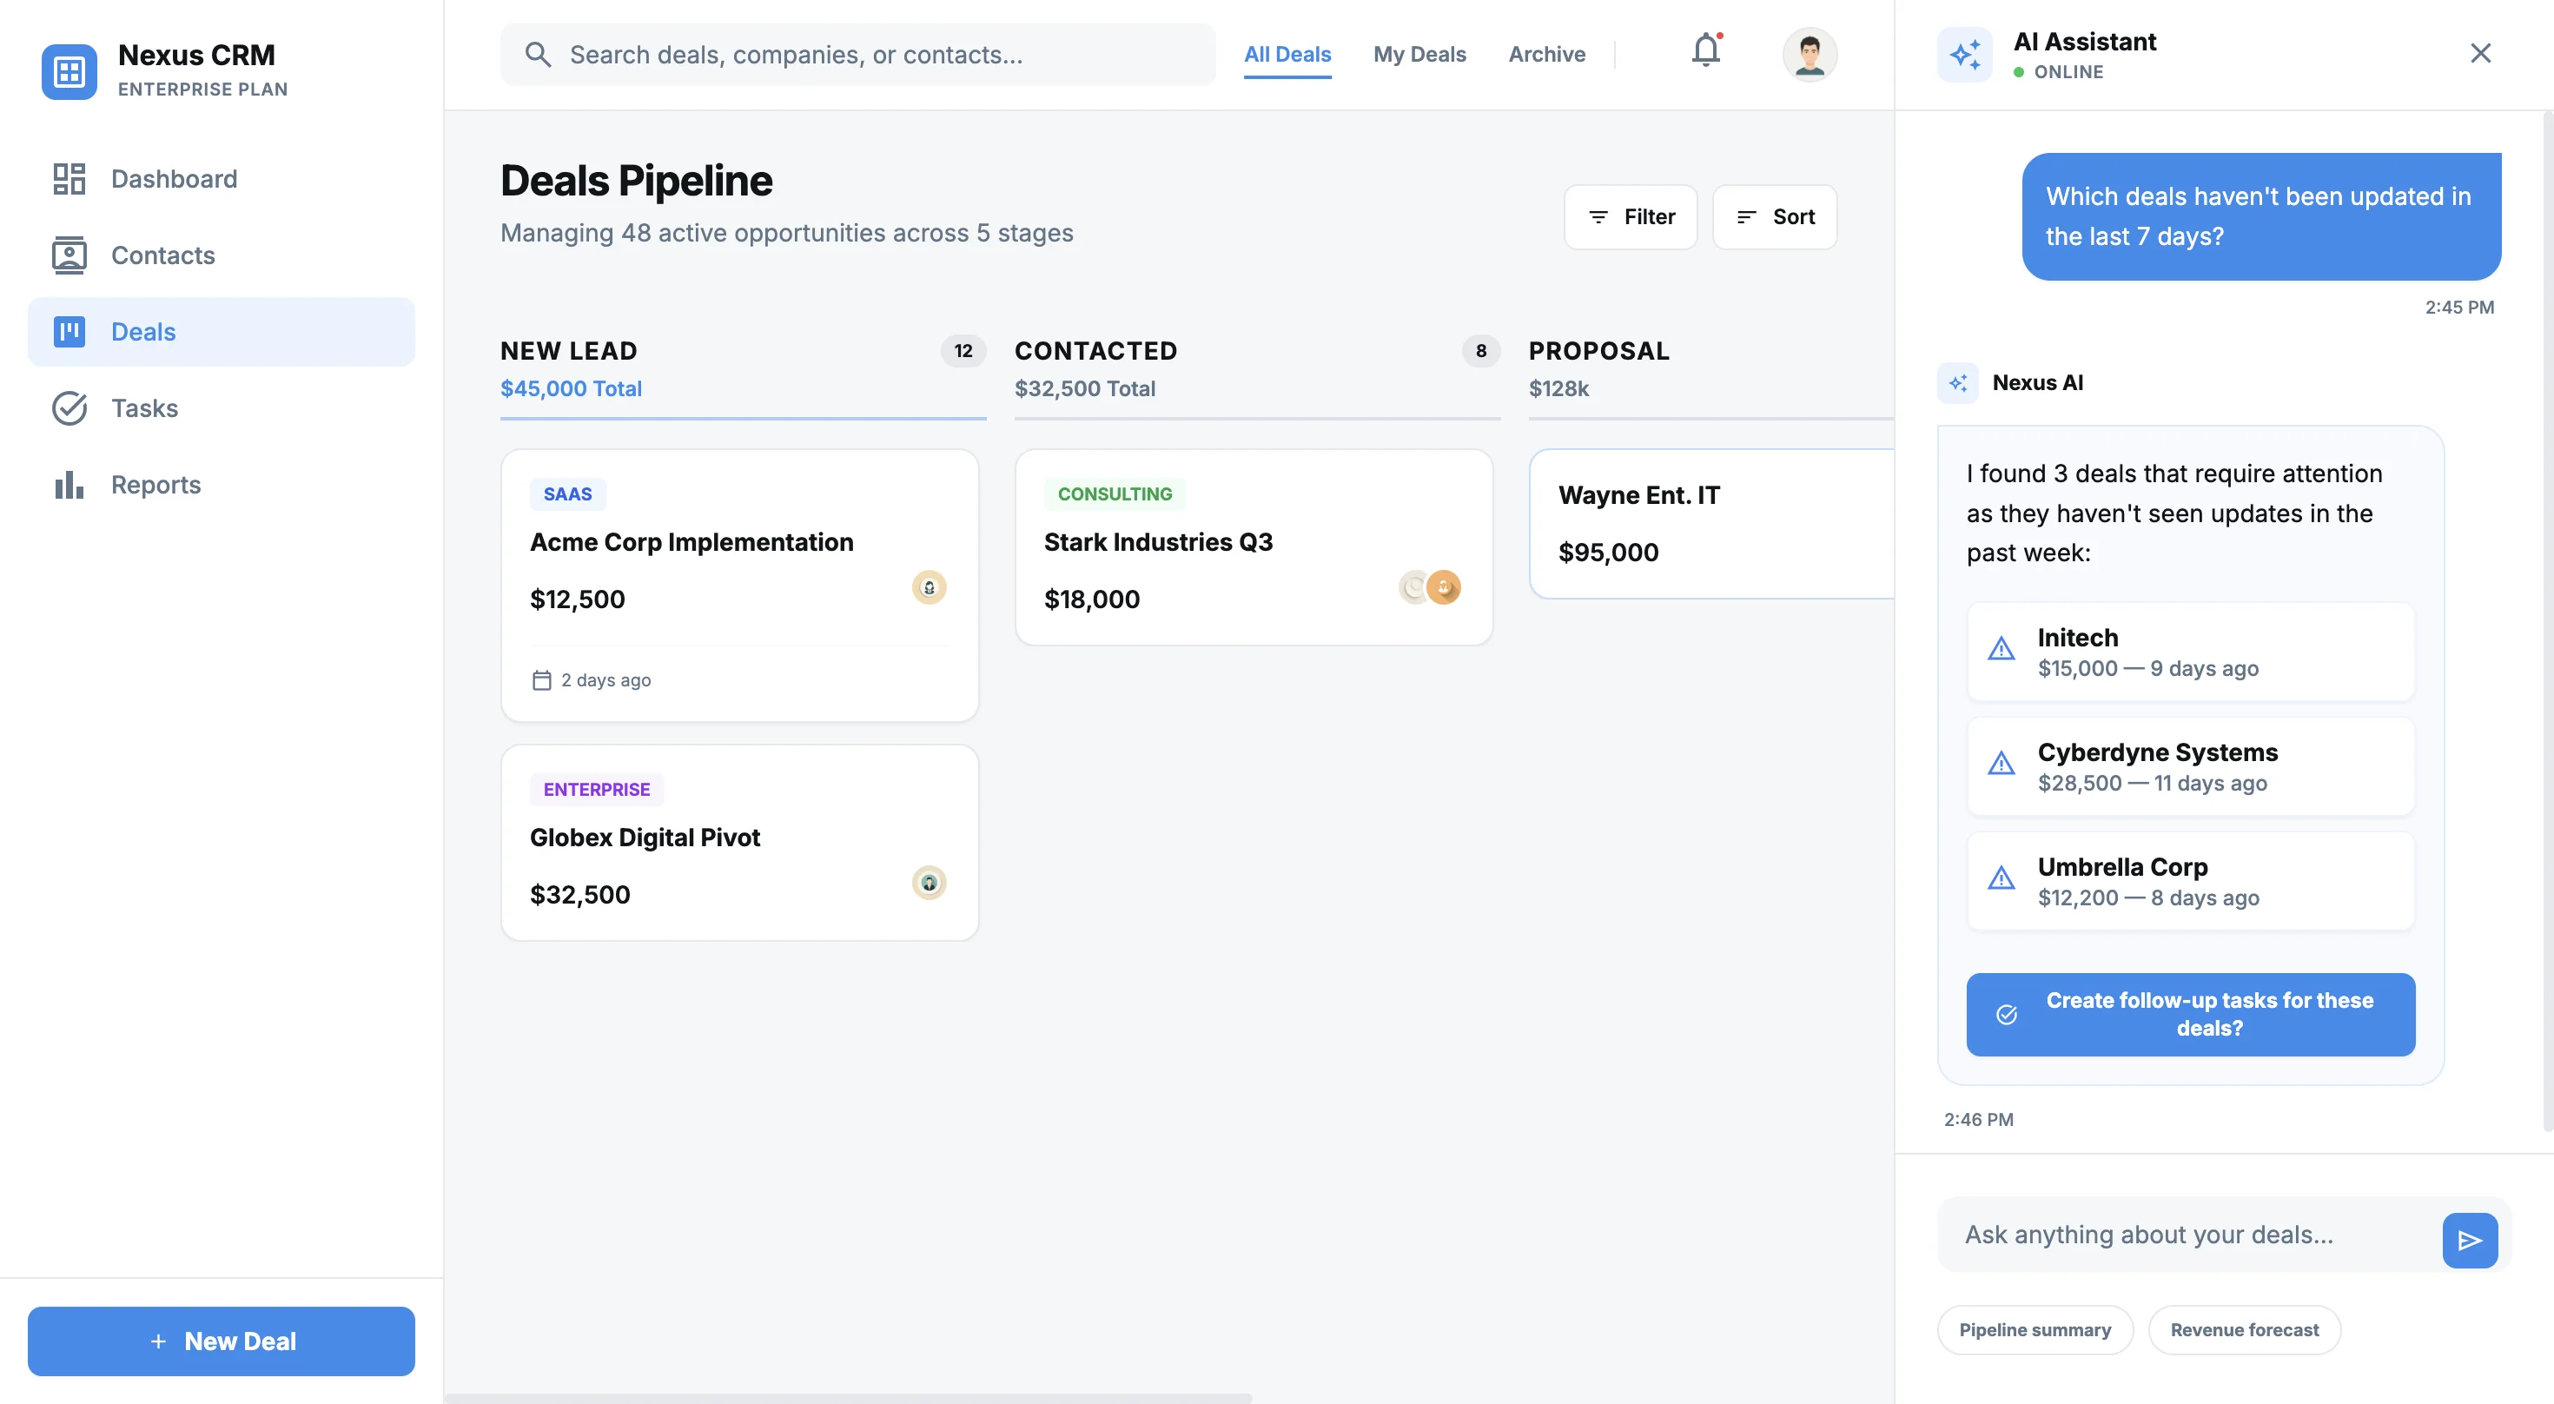Select the Contacts icon in the sidebar

pos(69,255)
